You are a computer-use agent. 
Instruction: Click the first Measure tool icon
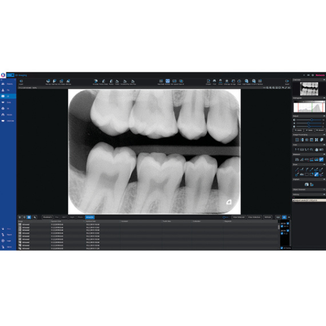(x=297, y=159)
